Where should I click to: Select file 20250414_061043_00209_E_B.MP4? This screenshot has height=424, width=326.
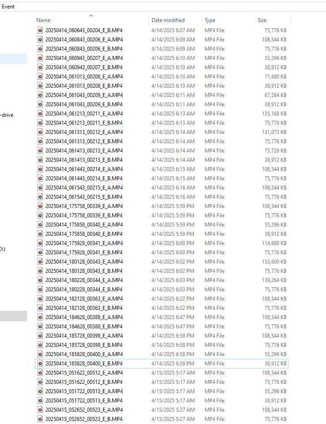point(84,104)
